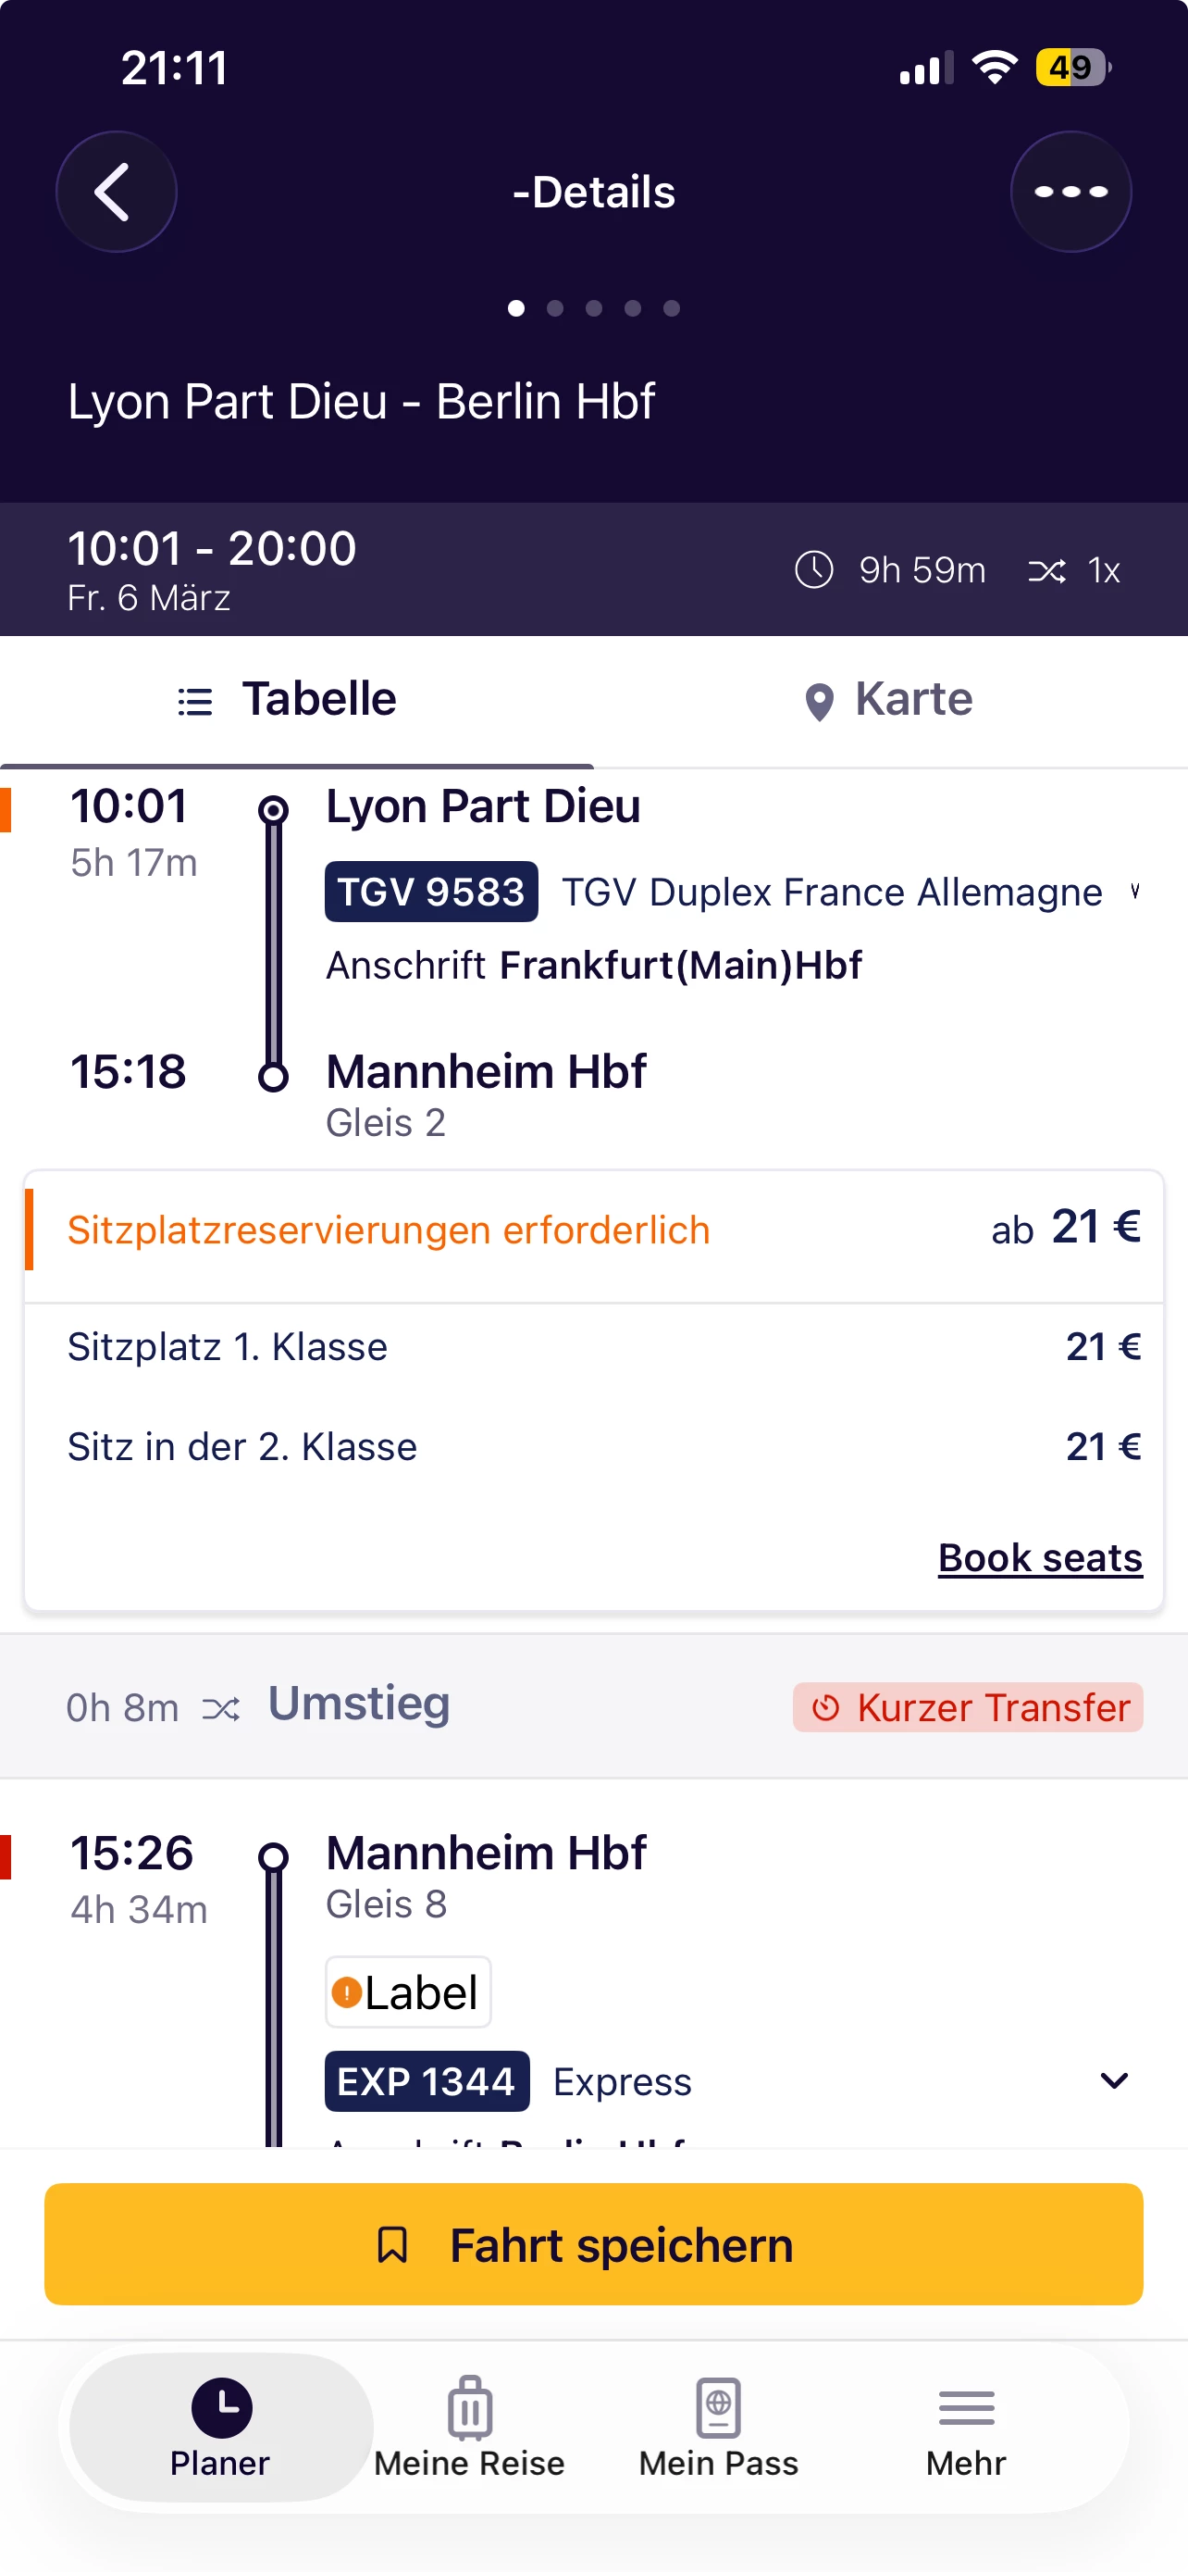Expand the EXP 1344 Express details
The width and height of the screenshot is (1188, 2572).
tap(1113, 2080)
